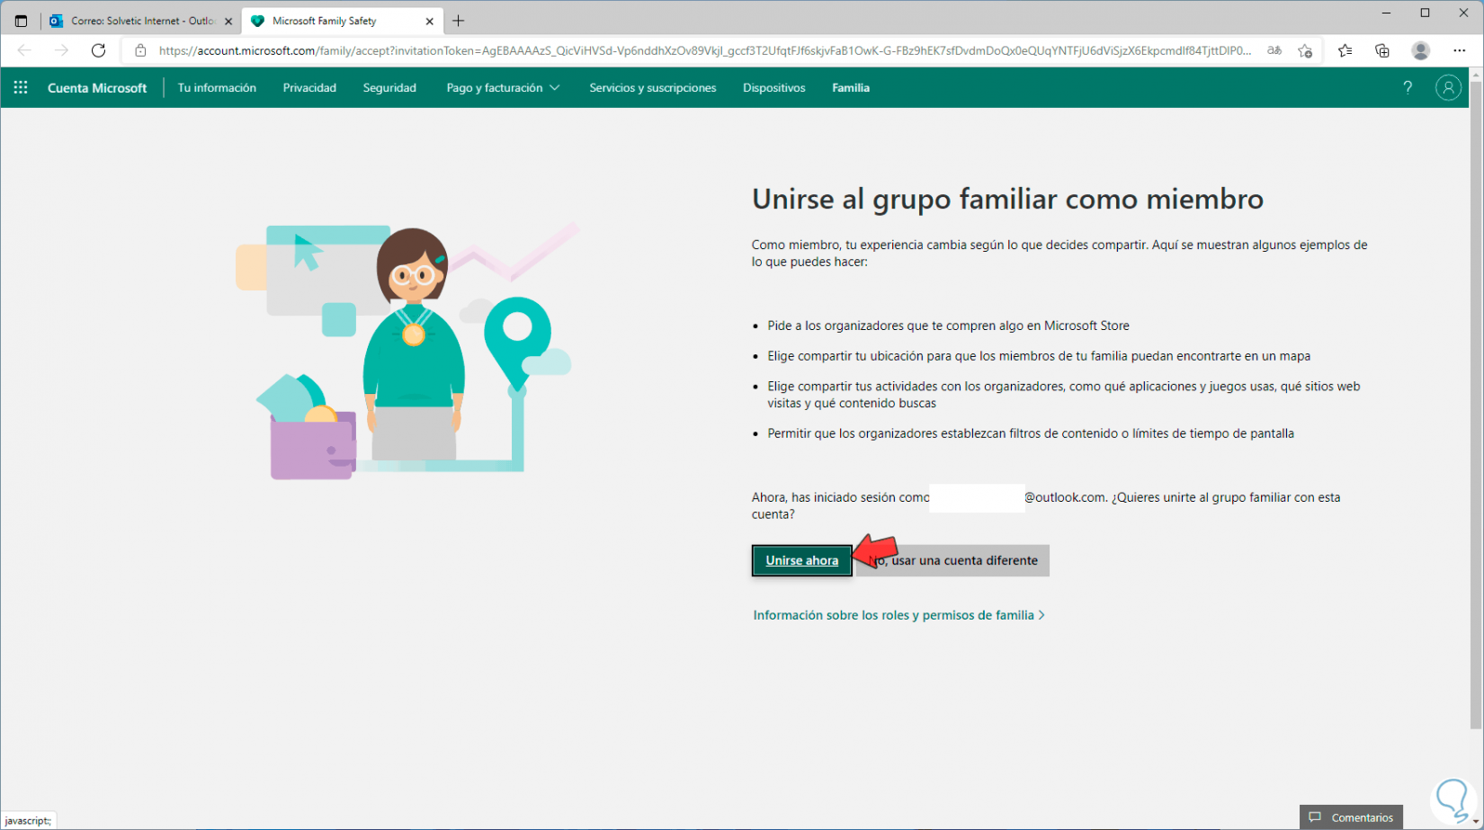Add this page to favorites
Image resolution: width=1484 pixels, height=830 pixels.
click(1305, 50)
